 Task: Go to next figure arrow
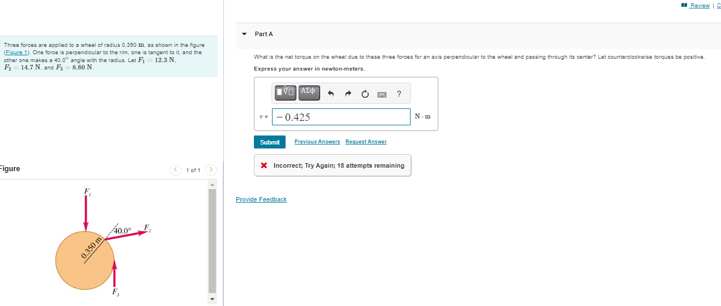pos(211,169)
